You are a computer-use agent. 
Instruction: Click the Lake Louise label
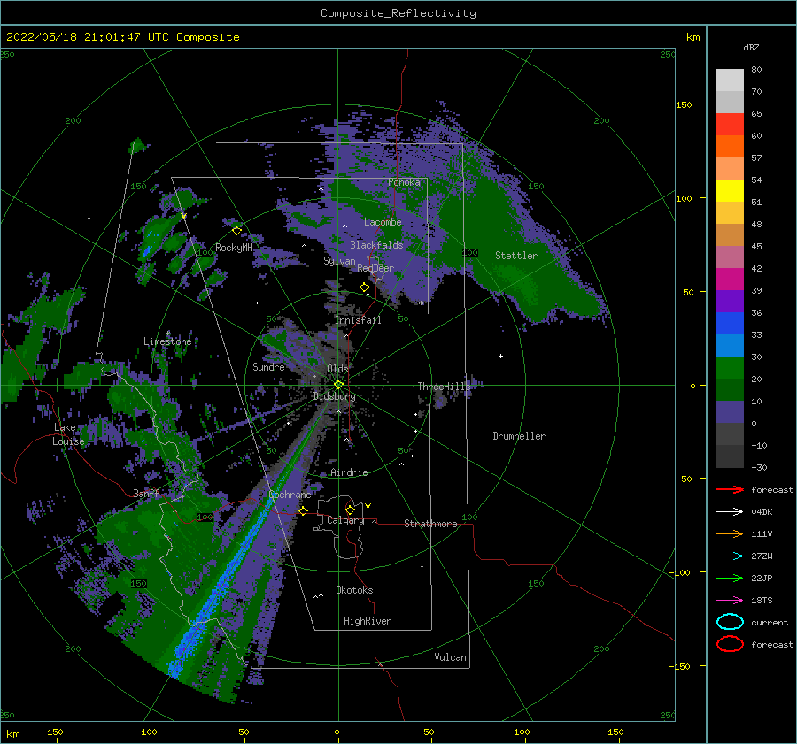pos(68,434)
